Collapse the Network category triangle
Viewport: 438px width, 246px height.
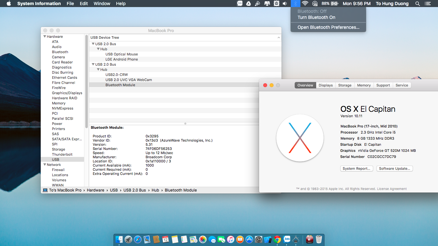point(45,165)
